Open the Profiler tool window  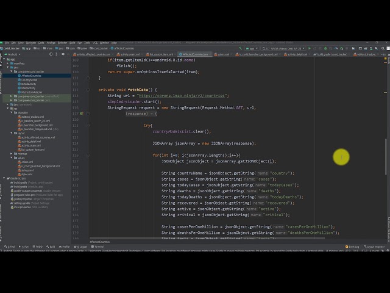click(65, 247)
